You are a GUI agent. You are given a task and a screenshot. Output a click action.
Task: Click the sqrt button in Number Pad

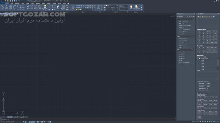208,31
